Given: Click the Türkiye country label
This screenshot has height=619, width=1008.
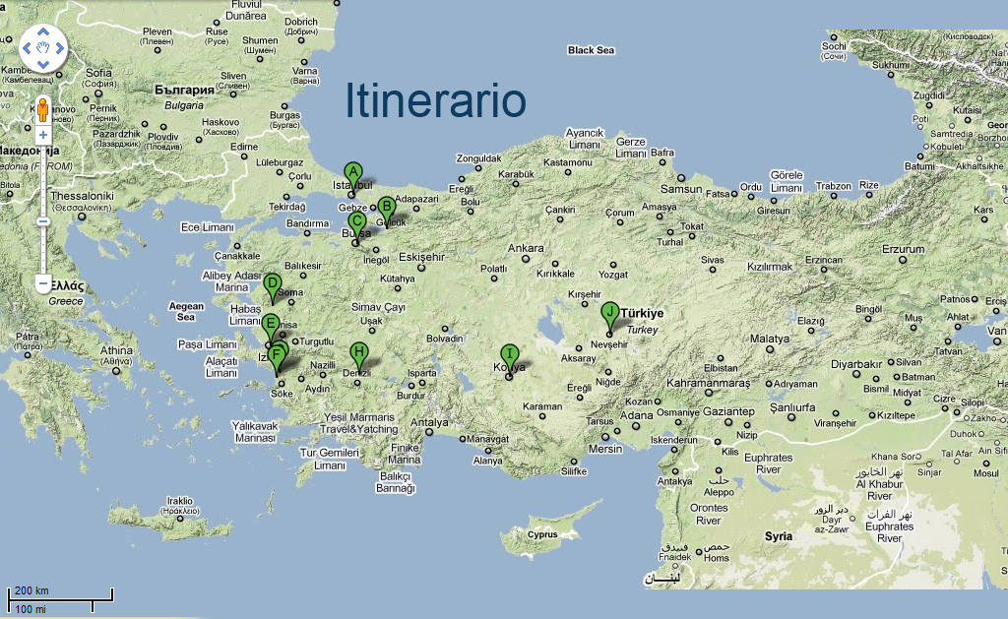Looking at the screenshot, I should 642,313.
